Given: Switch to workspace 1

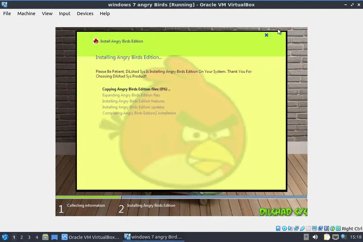Looking at the screenshot, I should click(14, 237).
